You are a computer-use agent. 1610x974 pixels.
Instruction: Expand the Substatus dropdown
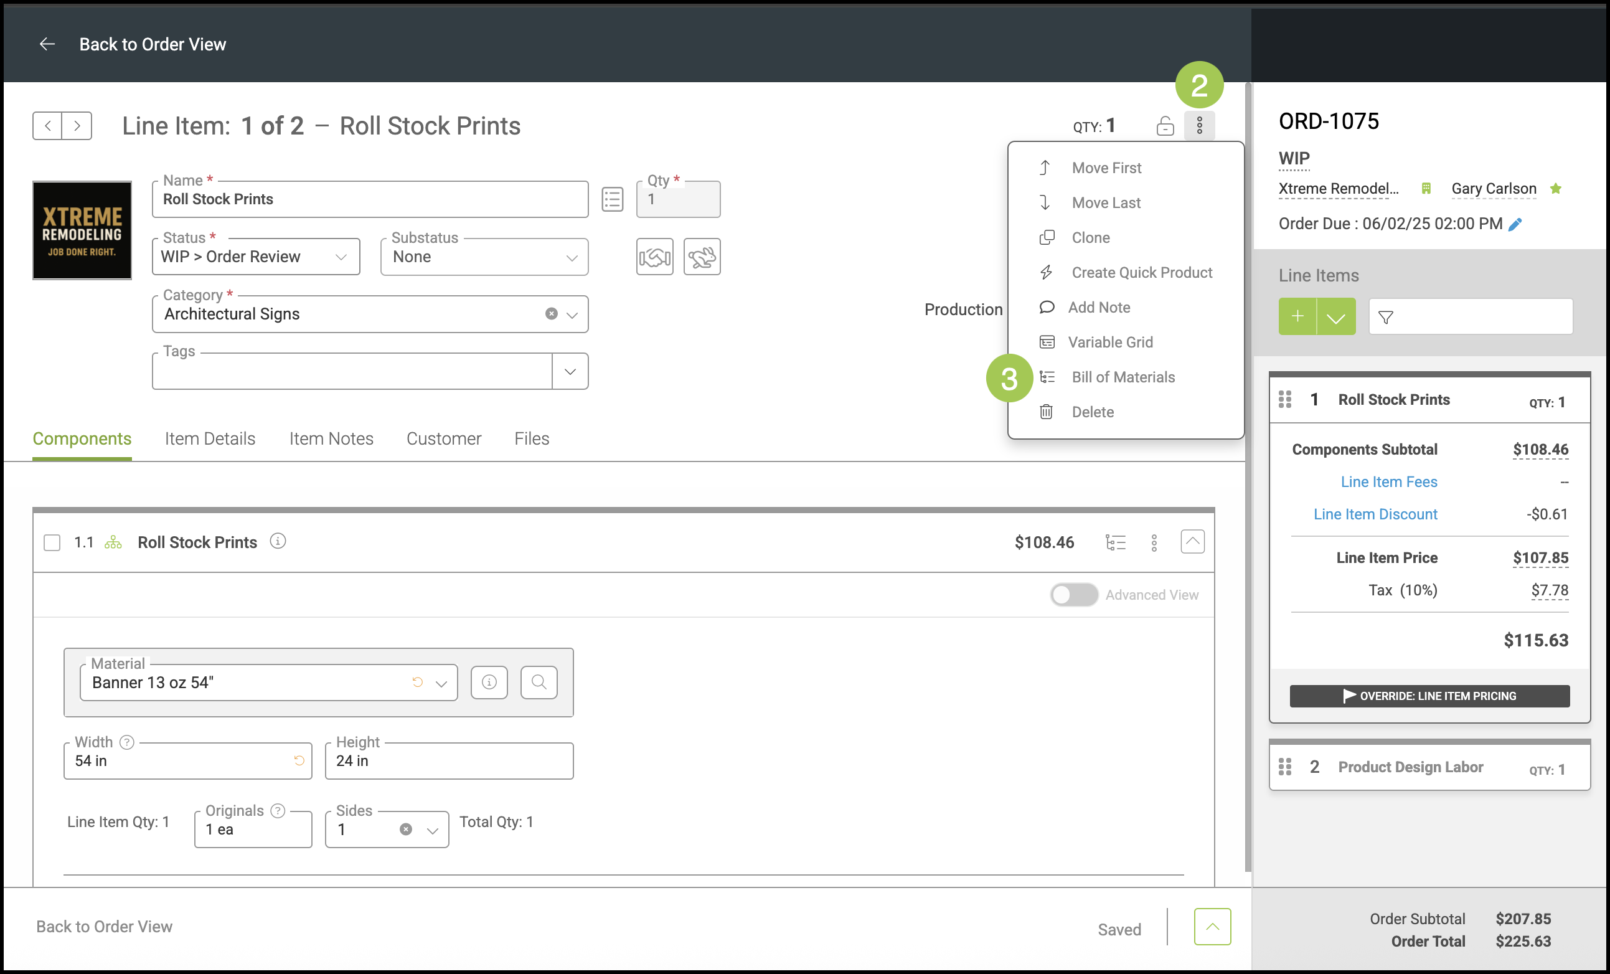pyautogui.click(x=484, y=257)
